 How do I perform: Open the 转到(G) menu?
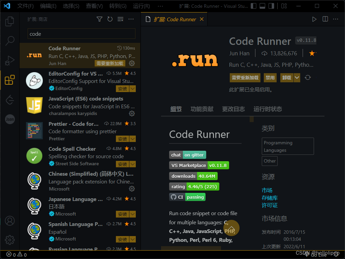pyautogui.click(x=118, y=6)
